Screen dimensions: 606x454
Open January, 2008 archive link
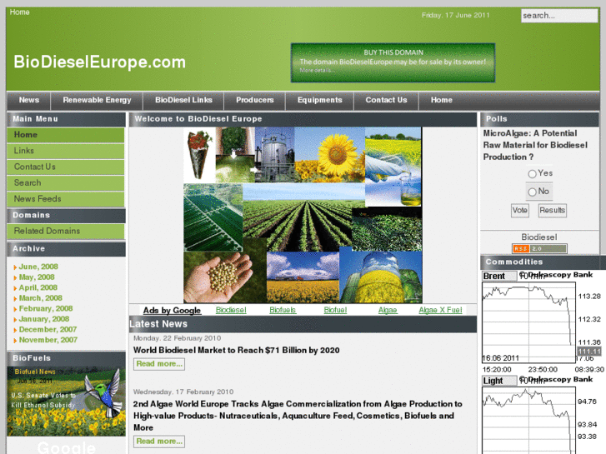coord(44,319)
